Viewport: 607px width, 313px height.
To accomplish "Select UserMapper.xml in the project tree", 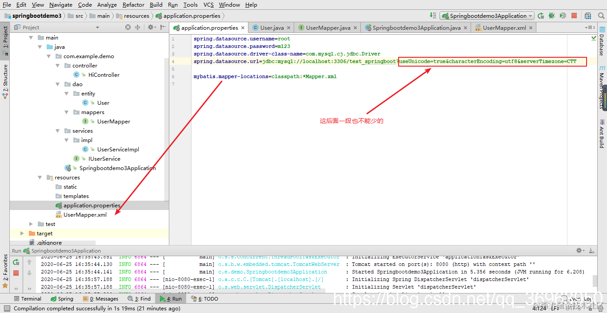I will click(85, 215).
